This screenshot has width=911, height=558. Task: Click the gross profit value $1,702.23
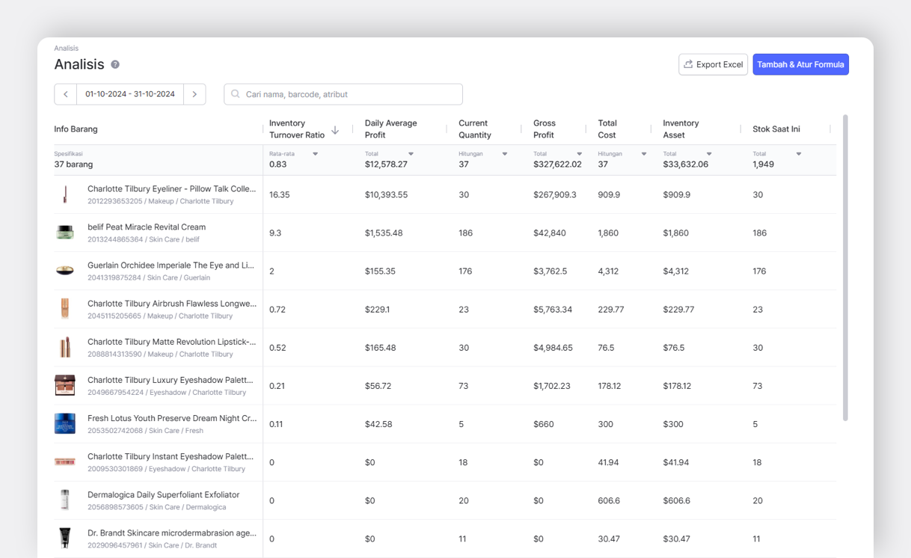pyautogui.click(x=552, y=385)
